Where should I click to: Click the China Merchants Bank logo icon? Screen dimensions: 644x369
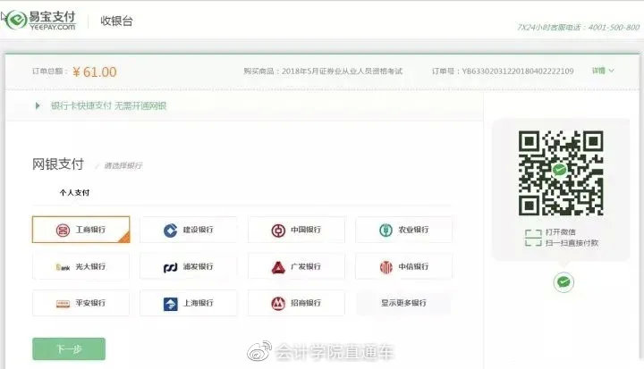click(278, 304)
